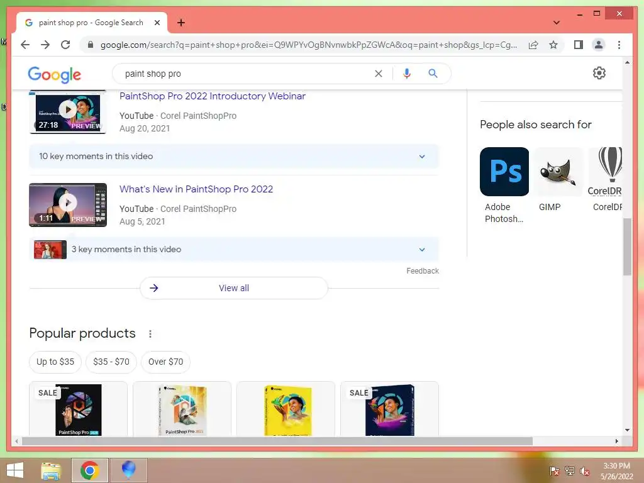Click horizontal scrollbar left arrow

click(x=16, y=441)
